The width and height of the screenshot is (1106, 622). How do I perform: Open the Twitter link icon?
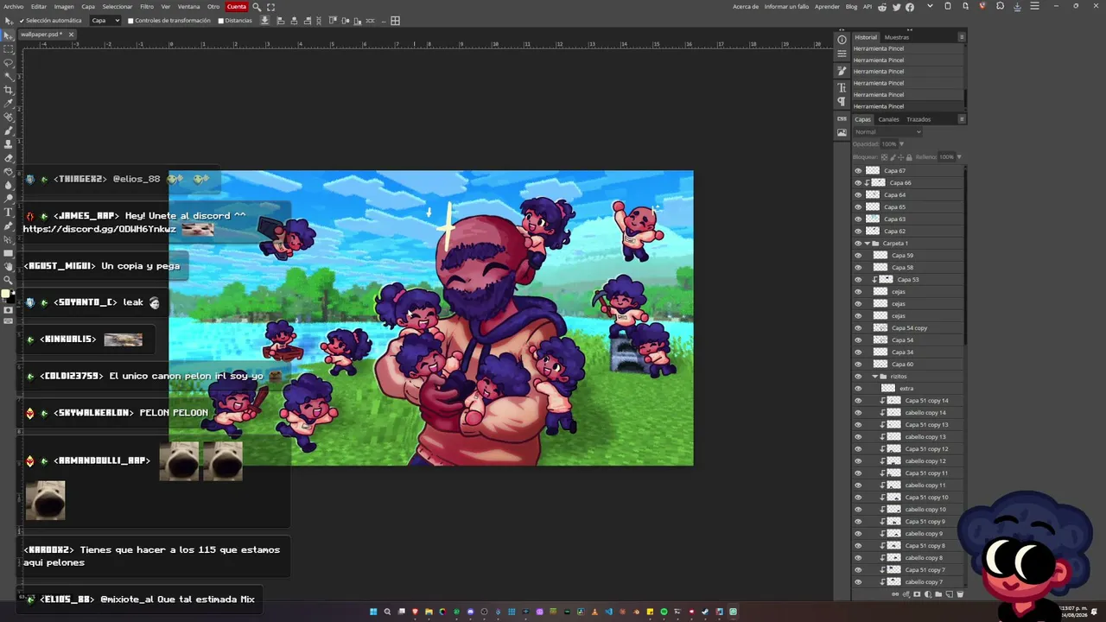[896, 7]
